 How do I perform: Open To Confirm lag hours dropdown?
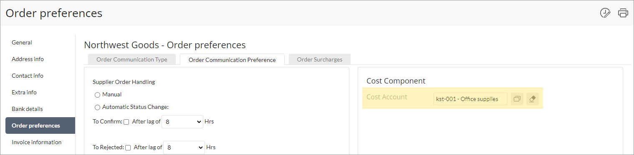[182, 122]
